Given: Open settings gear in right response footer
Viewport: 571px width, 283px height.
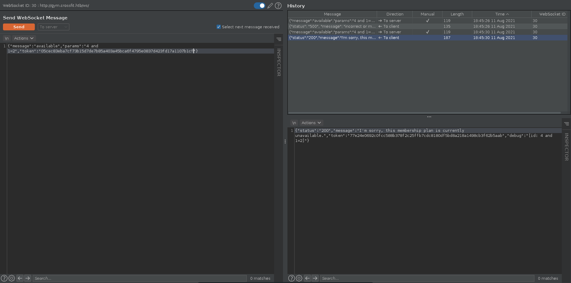Looking at the screenshot, I should tap(299, 278).
